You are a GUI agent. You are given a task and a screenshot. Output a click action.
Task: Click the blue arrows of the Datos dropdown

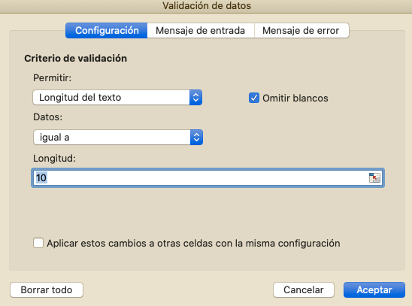click(x=196, y=137)
